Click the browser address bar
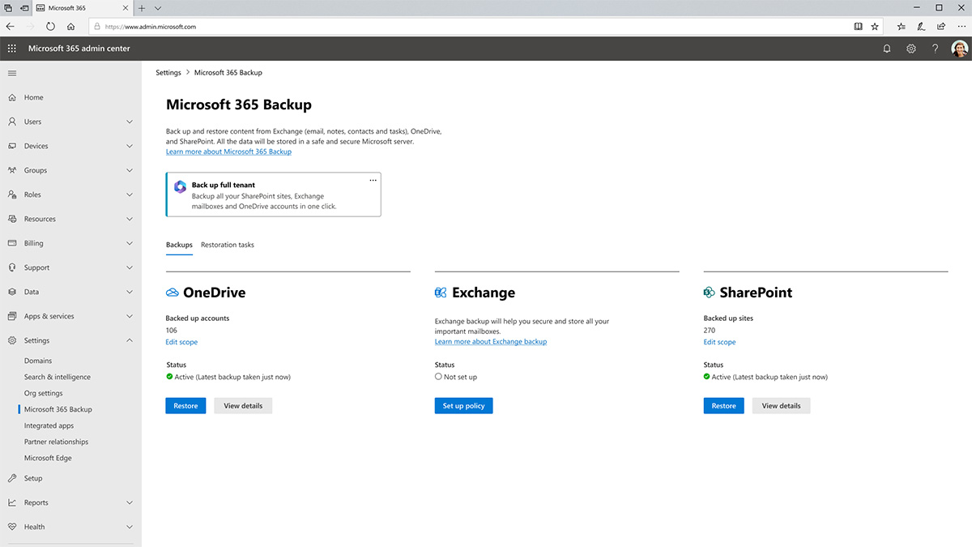The height and width of the screenshot is (547, 972). coord(324,26)
